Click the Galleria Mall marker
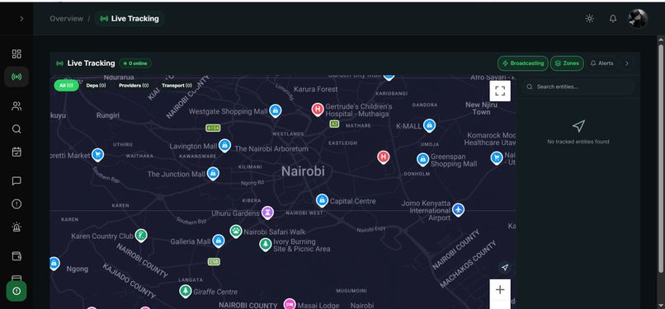This screenshot has width=665, height=309. [218, 241]
